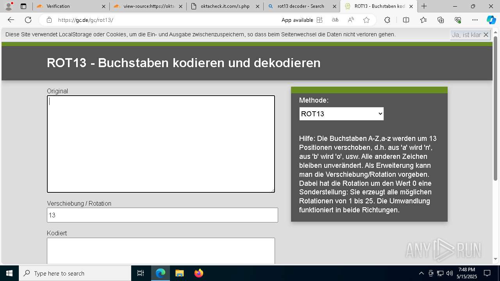Click the page vertical scrollbar thumb
The image size is (500, 281).
[x=496, y=108]
